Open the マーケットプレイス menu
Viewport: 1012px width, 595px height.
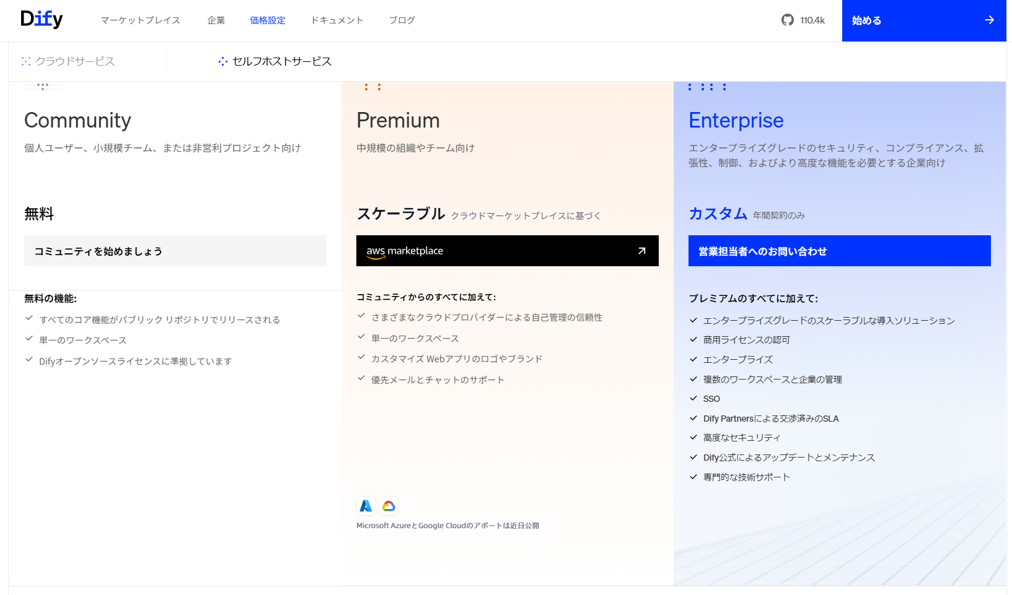(x=141, y=20)
